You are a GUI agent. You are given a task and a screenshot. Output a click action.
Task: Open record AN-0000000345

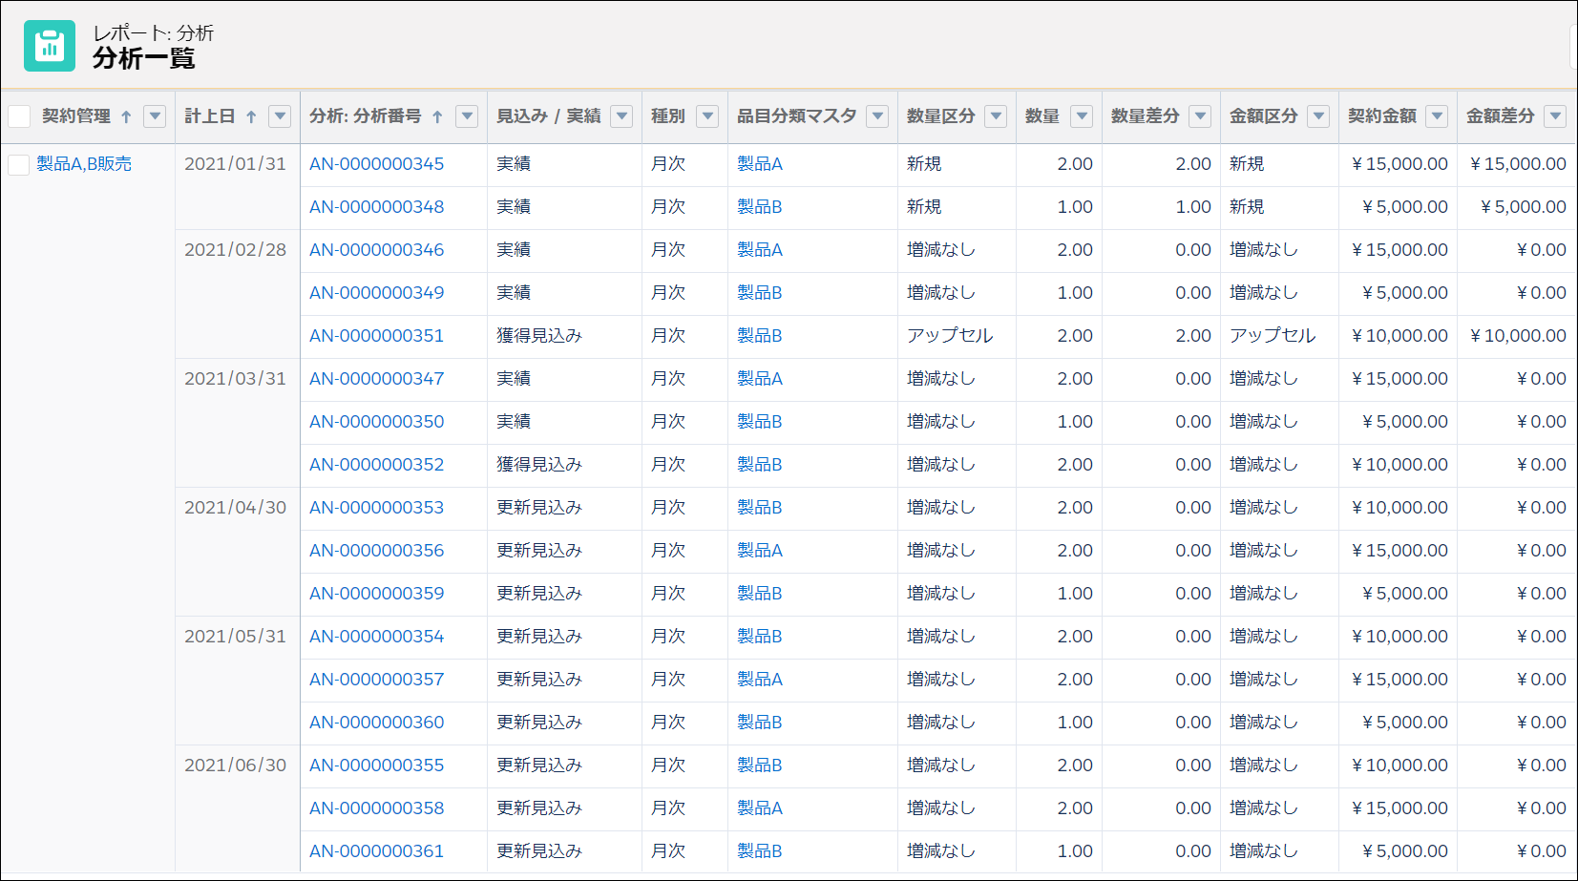click(x=376, y=164)
